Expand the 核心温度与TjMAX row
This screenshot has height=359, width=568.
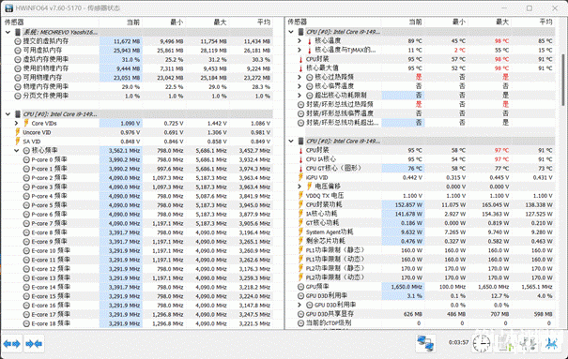click(x=299, y=50)
